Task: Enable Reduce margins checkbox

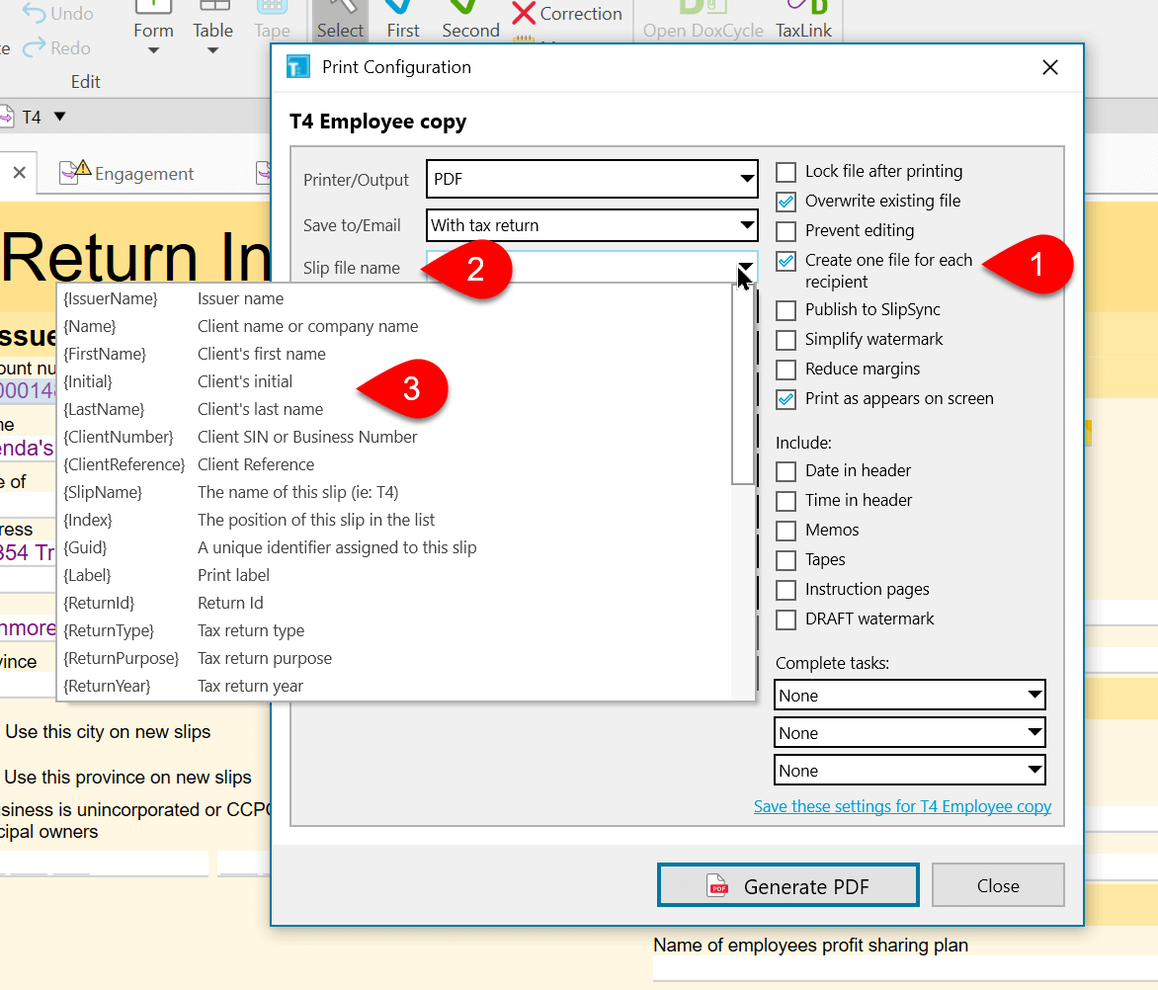Action: point(786,370)
